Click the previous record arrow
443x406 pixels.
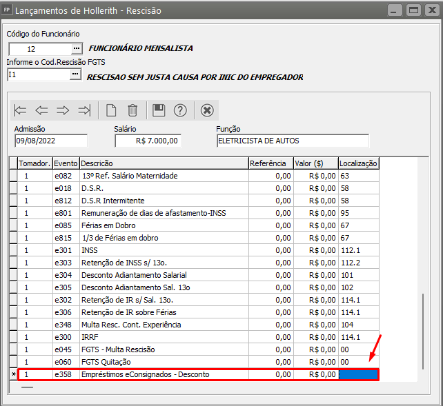coord(41,110)
